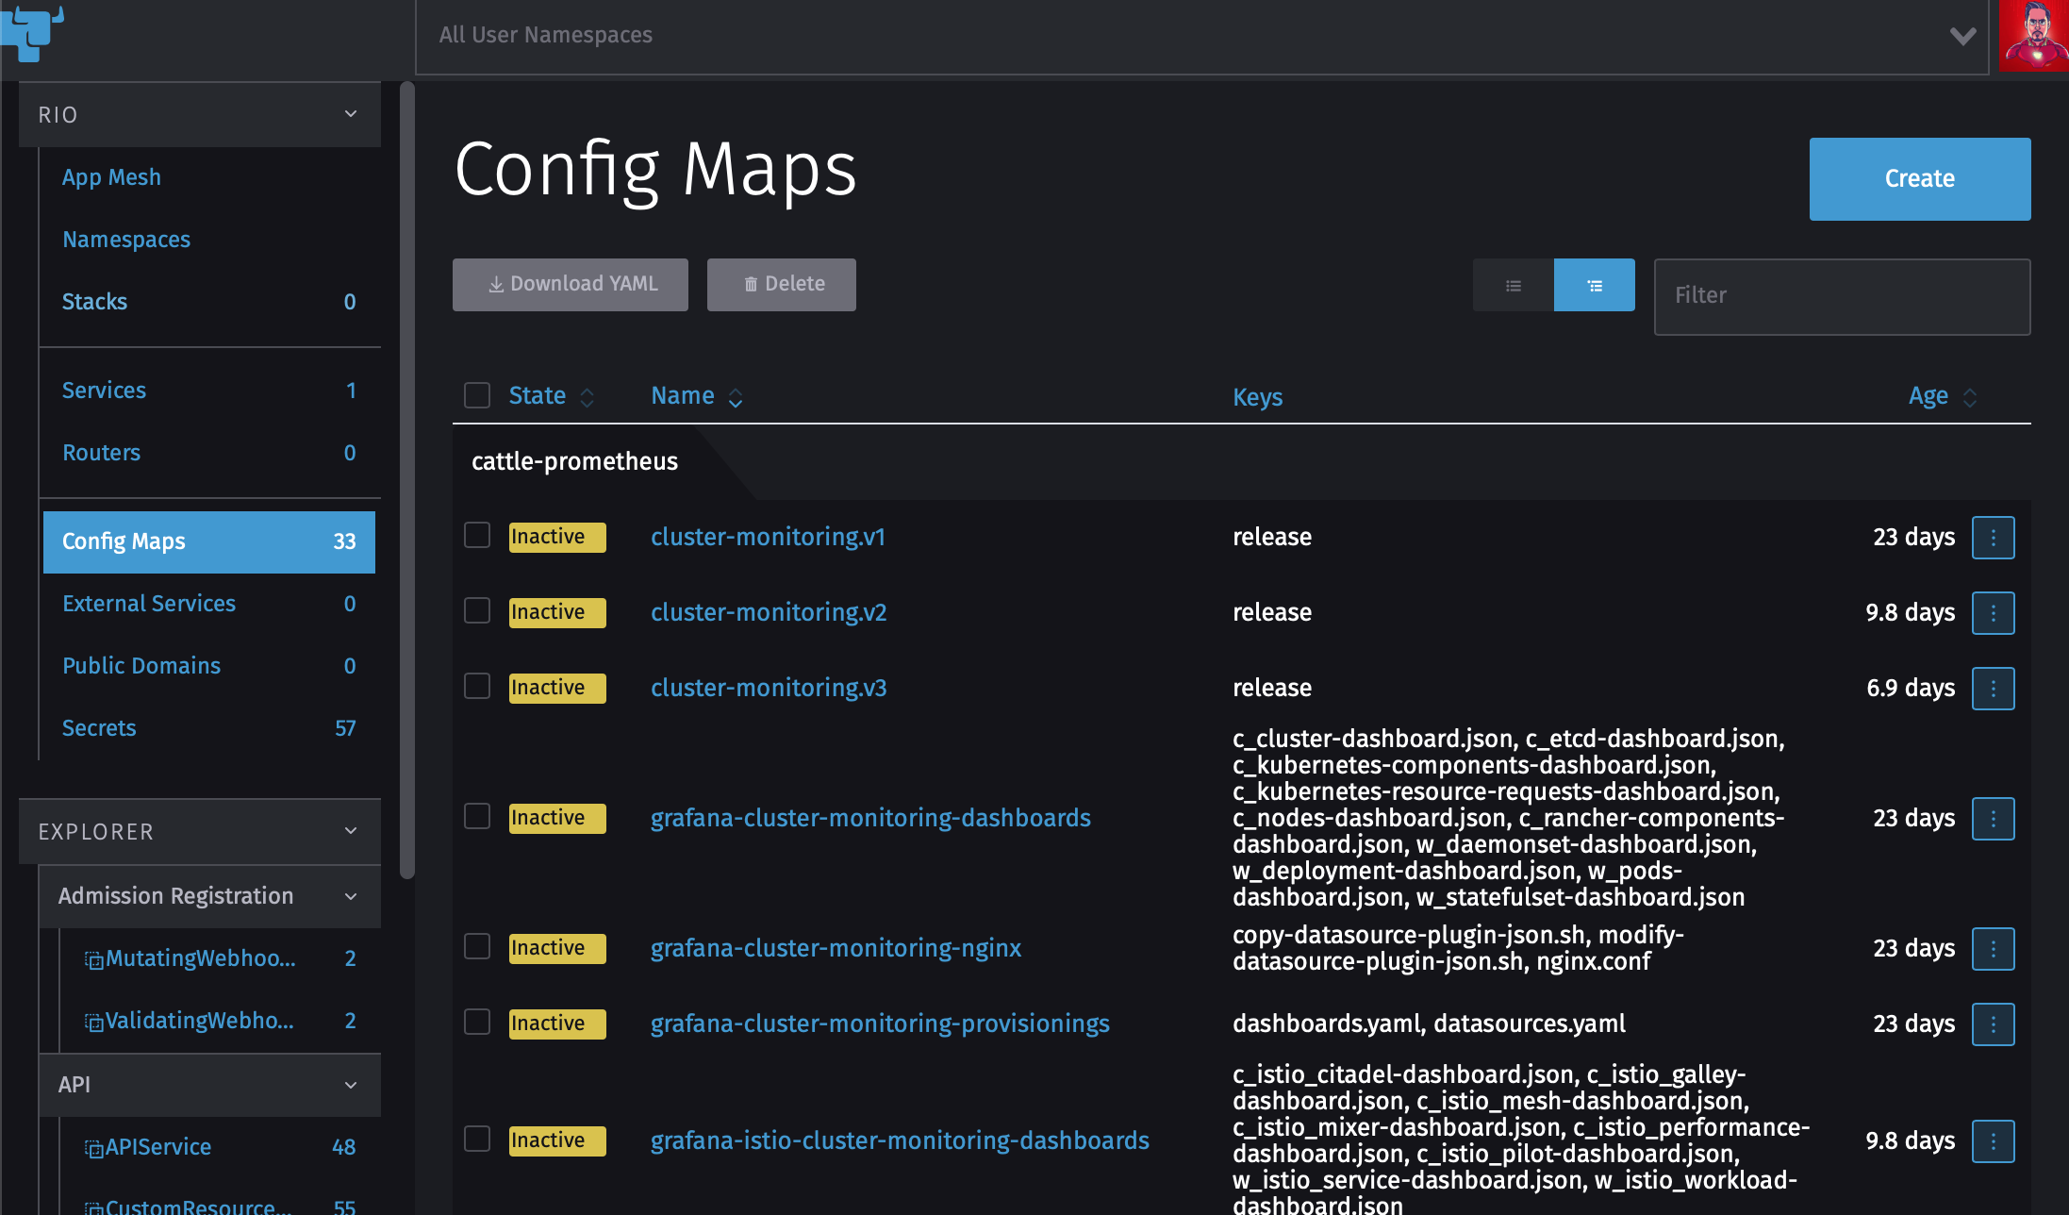Collapse the Admission Registration section
Viewport: 2069px width, 1215px height.
[350, 895]
